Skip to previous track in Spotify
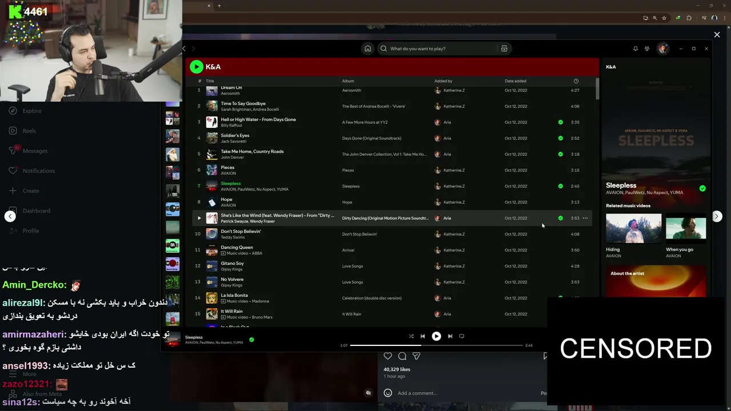Viewport: 731px width, 411px height. (423, 336)
